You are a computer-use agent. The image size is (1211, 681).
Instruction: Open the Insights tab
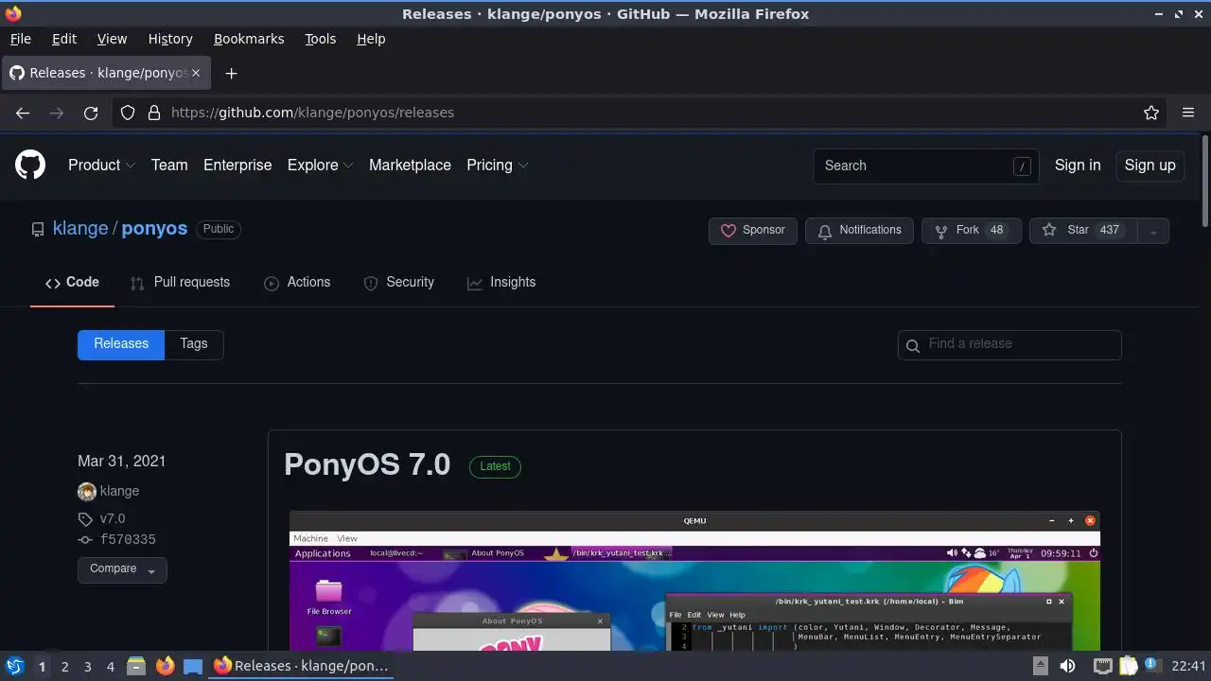pos(501,283)
